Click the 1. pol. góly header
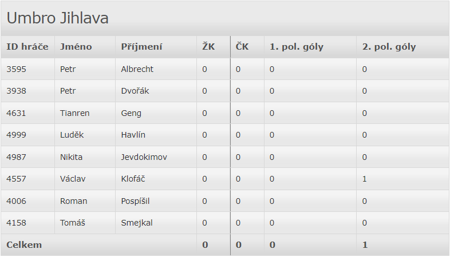This screenshot has width=450, height=257. (x=297, y=47)
